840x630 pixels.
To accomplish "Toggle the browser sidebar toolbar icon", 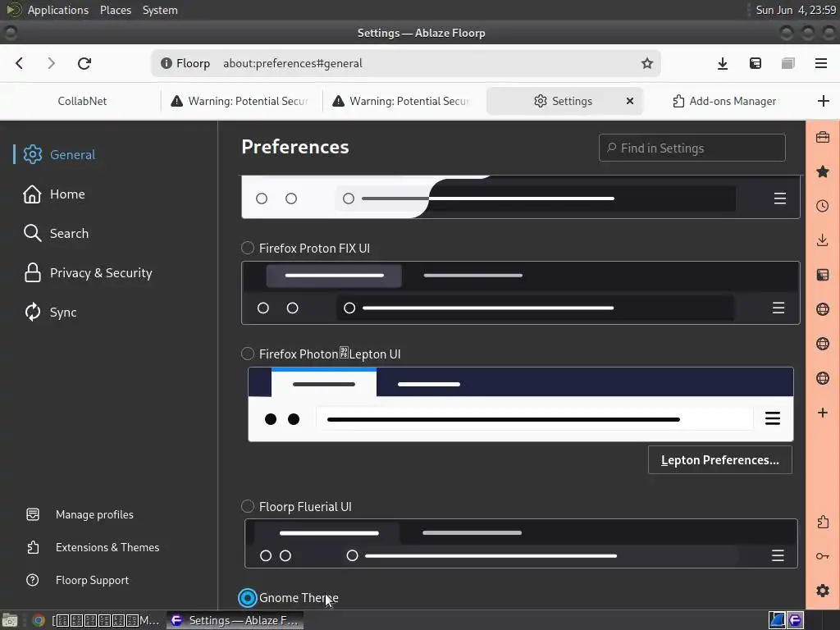I will coord(756,63).
